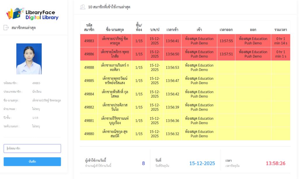Click the เวลาเข้า column header
Viewport: 299px width, 179px height.
coord(172,30)
